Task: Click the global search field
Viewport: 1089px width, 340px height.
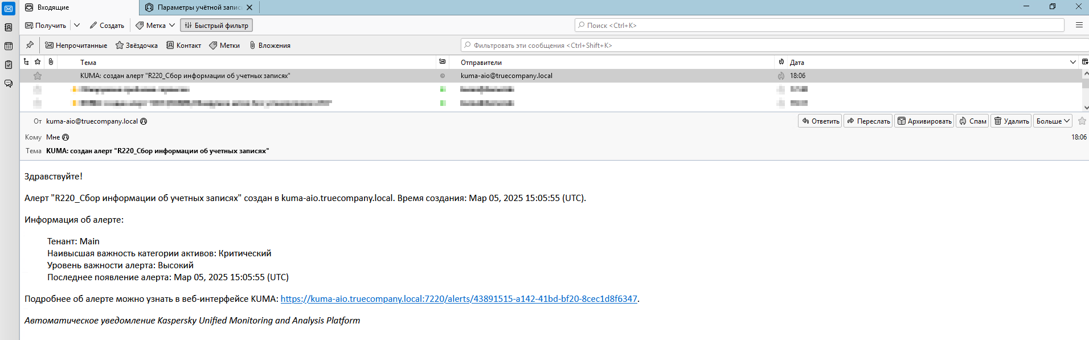Action: 819,25
